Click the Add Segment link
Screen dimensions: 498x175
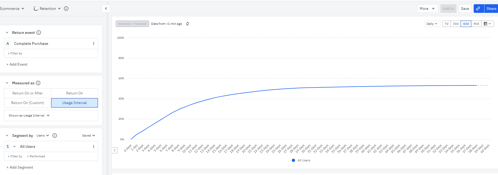click(x=20, y=167)
